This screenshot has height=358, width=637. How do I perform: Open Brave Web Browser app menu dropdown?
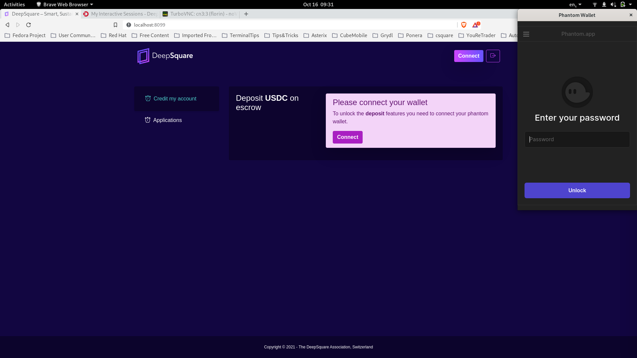[65, 4]
